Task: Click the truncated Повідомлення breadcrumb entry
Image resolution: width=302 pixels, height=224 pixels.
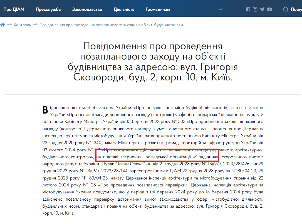Action: [113, 25]
